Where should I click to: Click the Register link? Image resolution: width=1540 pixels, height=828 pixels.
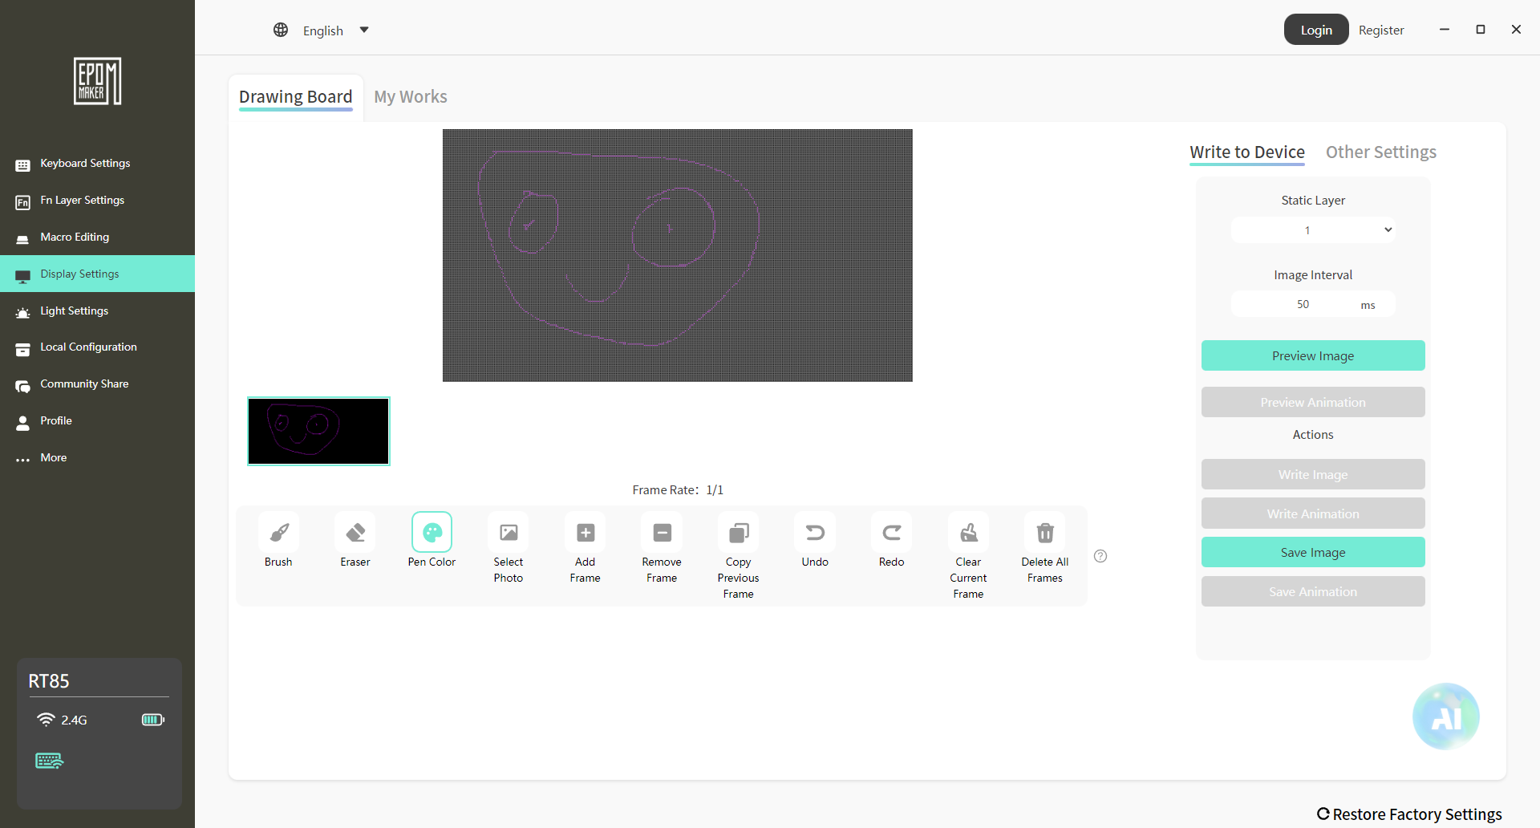(1381, 30)
